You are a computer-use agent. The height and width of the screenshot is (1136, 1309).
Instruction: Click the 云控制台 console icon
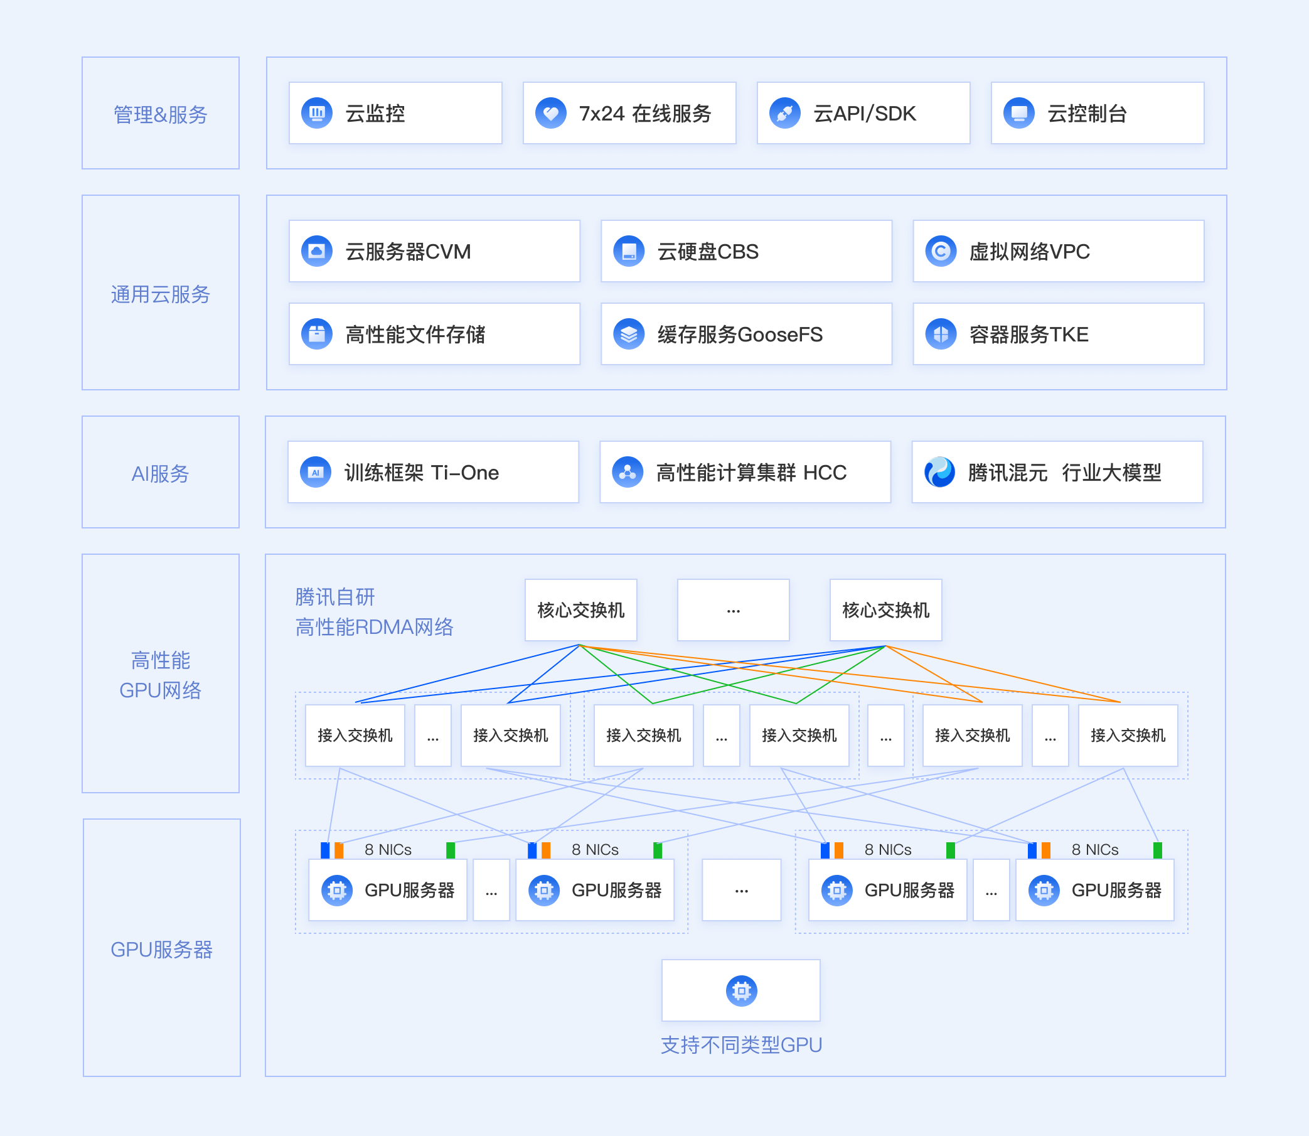coord(1018,113)
